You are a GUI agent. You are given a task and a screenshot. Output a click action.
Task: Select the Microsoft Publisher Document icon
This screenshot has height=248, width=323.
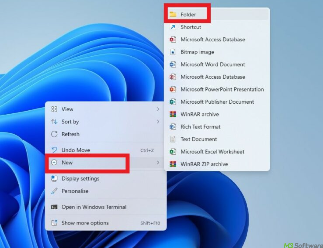(x=173, y=102)
